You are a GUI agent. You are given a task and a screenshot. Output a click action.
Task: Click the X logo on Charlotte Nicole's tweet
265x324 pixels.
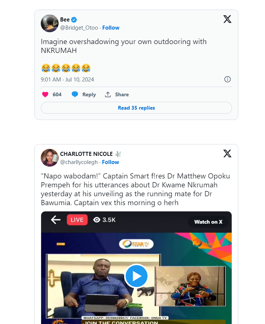[x=227, y=153]
